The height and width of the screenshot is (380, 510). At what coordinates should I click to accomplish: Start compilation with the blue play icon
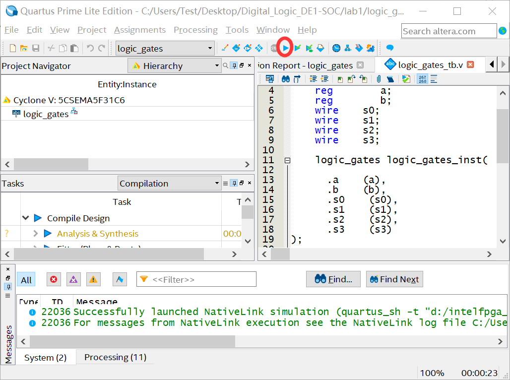pos(286,48)
